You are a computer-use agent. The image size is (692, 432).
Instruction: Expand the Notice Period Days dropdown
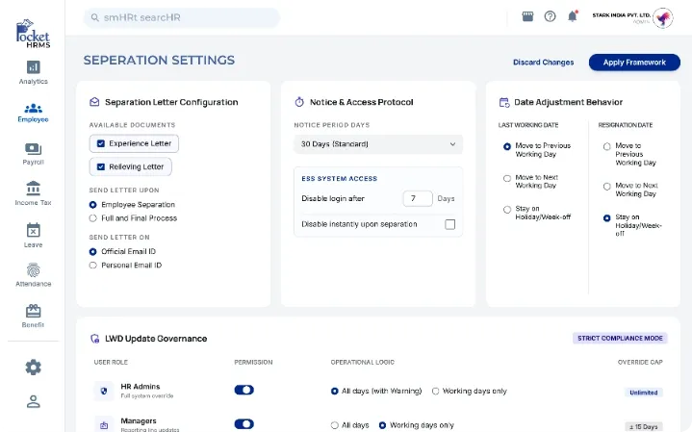[377, 144]
